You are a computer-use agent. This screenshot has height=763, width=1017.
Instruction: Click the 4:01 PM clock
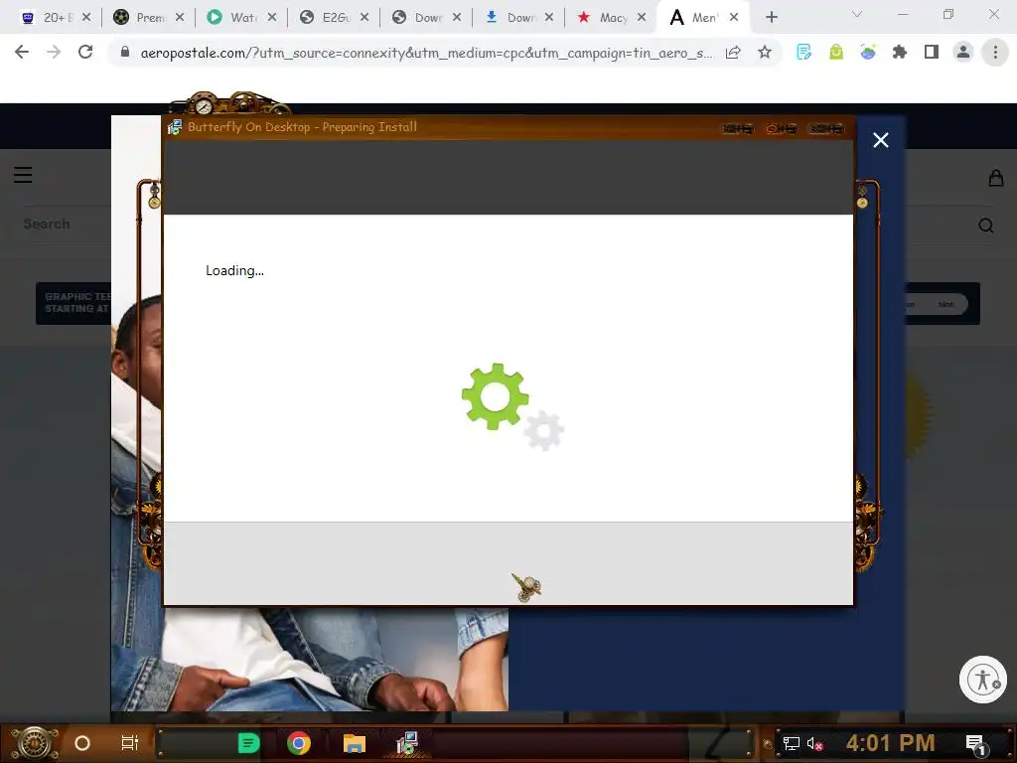click(890, 743)
